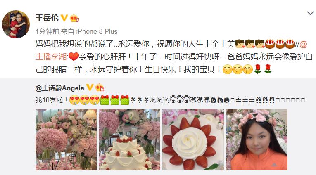Click the membership crown badge beside 王岳伦
The image size is (316, 175).
74,18
